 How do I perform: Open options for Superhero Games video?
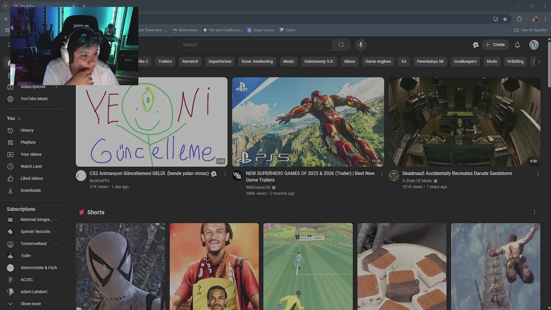point(381,174)
